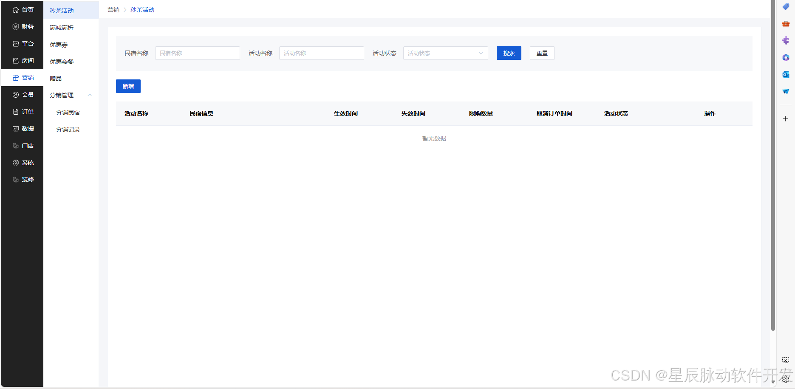Open the 装修 decoration menu item
Screen dimensions: 795x389
(x=22, y=180)
